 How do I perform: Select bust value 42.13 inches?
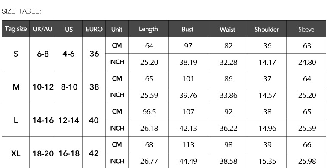(x=188, y=128)
